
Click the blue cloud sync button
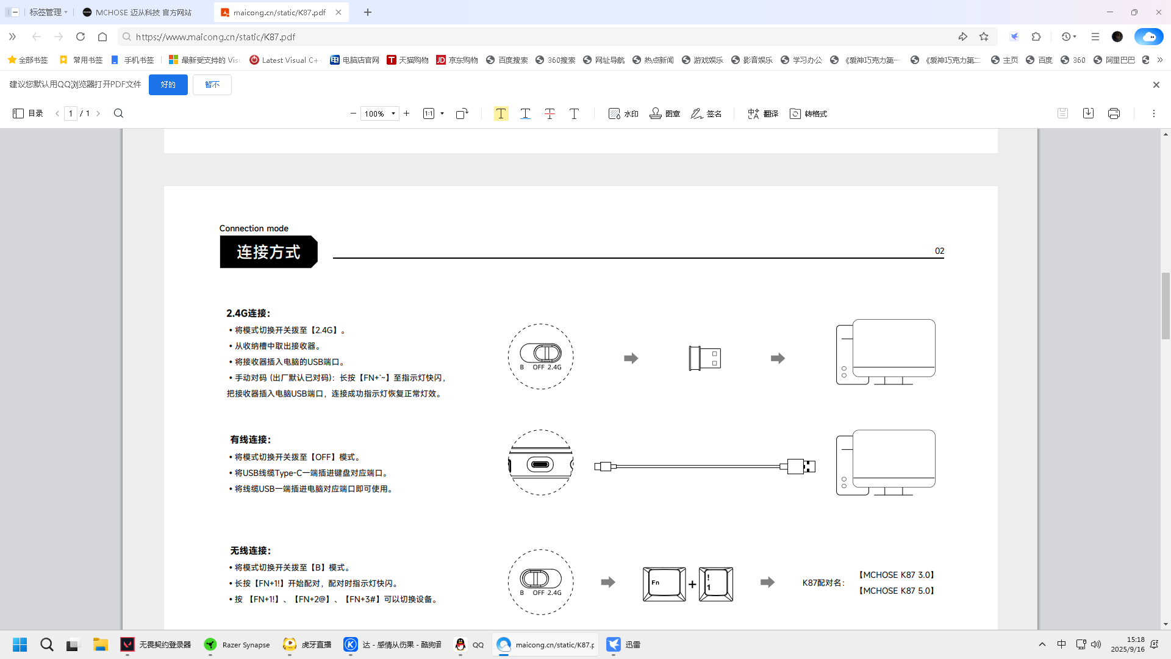coord(1148,37)
